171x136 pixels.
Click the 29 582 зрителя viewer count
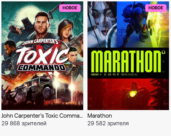(x=108, y=123)
